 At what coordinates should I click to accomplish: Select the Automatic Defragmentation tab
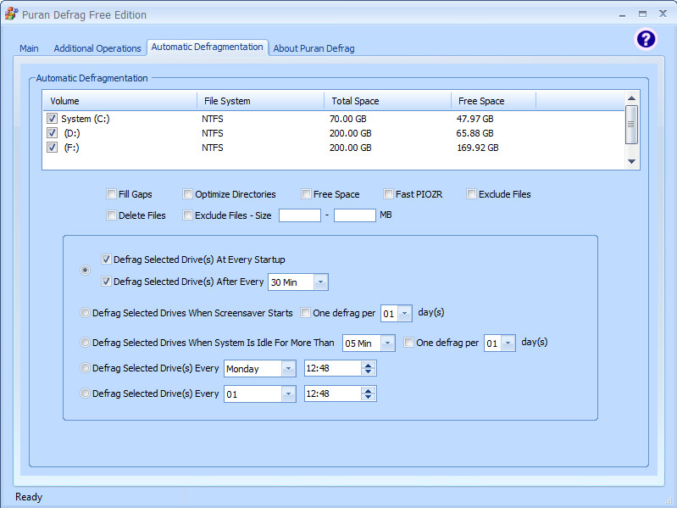(x=208, y=47)
